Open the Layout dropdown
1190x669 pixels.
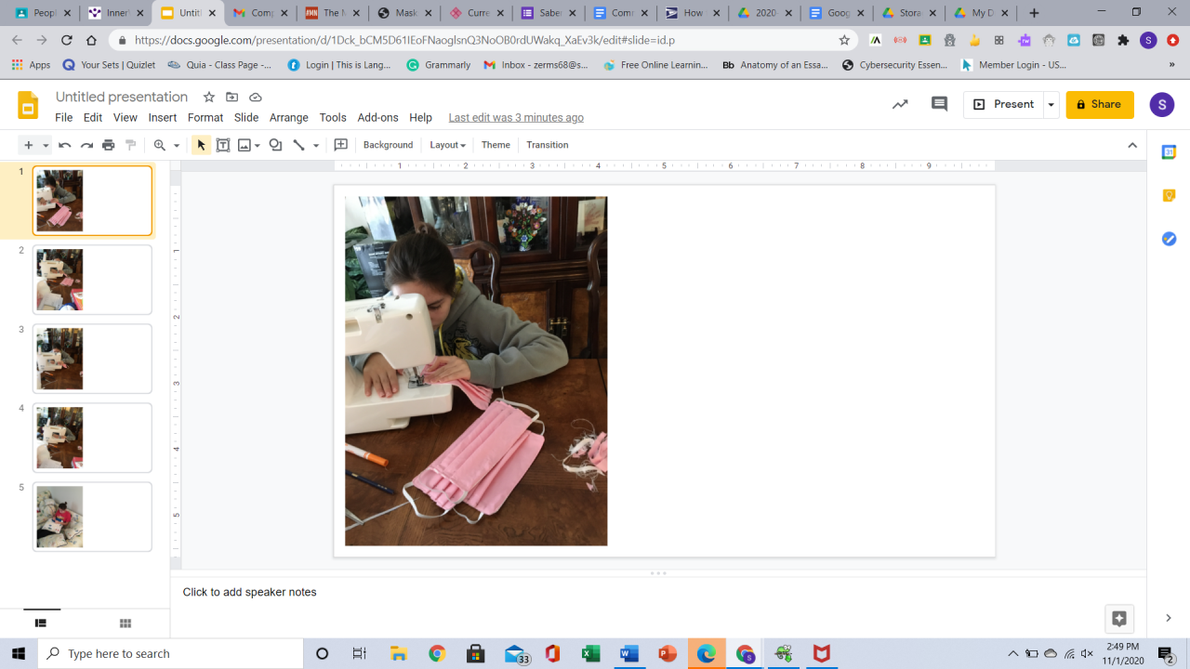pos(447,145)
